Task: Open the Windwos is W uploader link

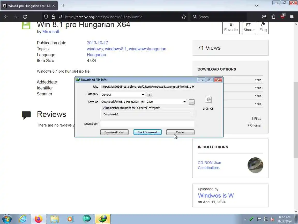Action: click(216, 195)
